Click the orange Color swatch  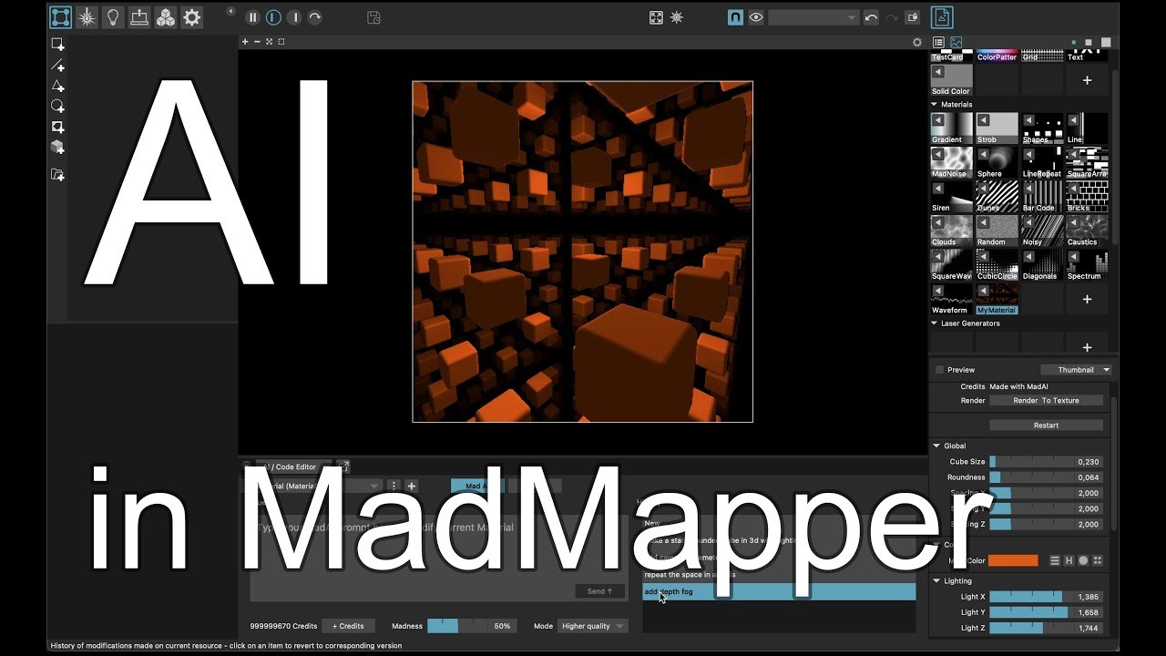pos(1013,560)
